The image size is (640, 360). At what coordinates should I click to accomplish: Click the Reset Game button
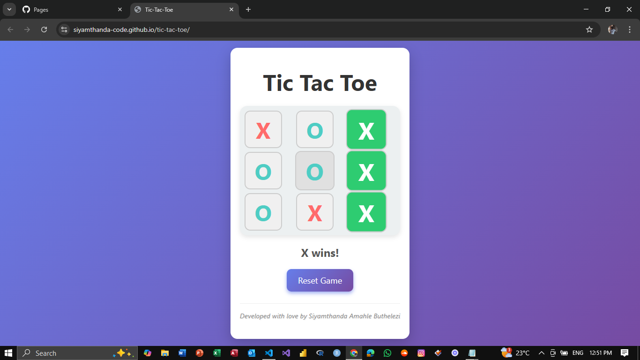pos(320,280)
